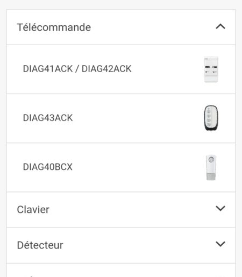Select the DIAG43ACK label
Viewport: 242px width, 277px height.
coord(48,118)
